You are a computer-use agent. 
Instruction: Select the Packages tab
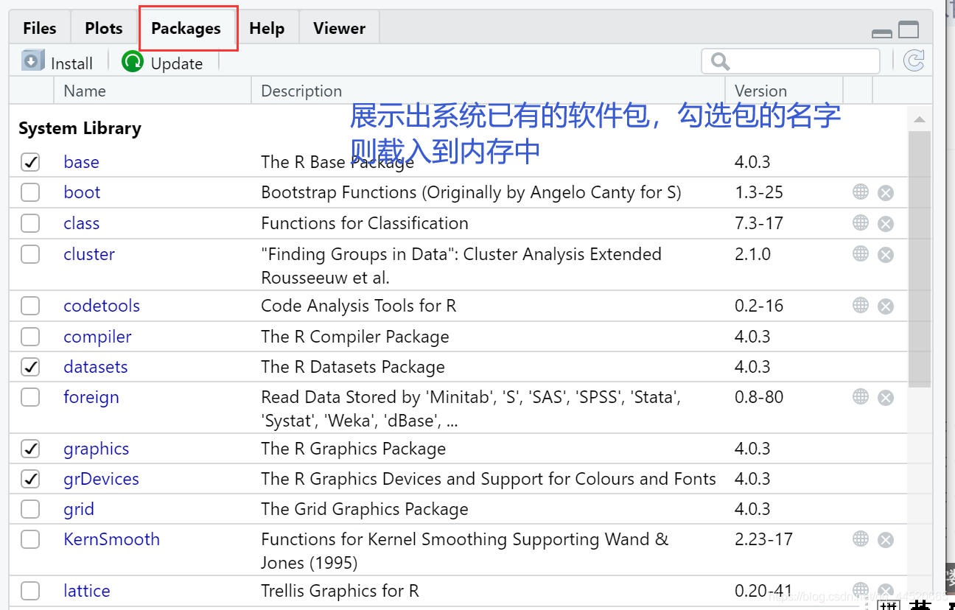[x=186, y=28]
